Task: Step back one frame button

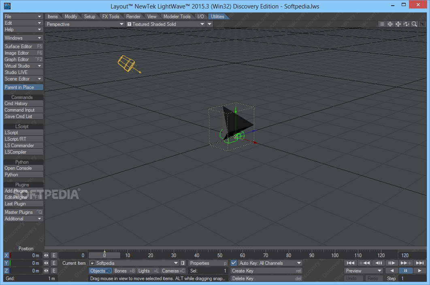Action: point(379,263)
